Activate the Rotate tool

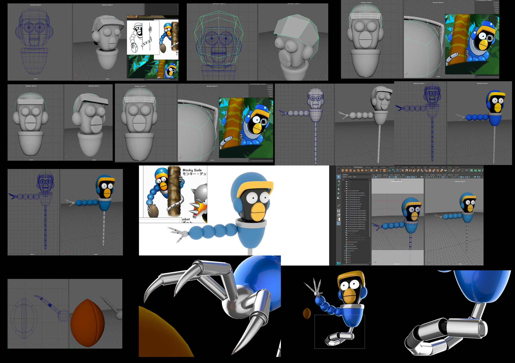pos(339,193)
